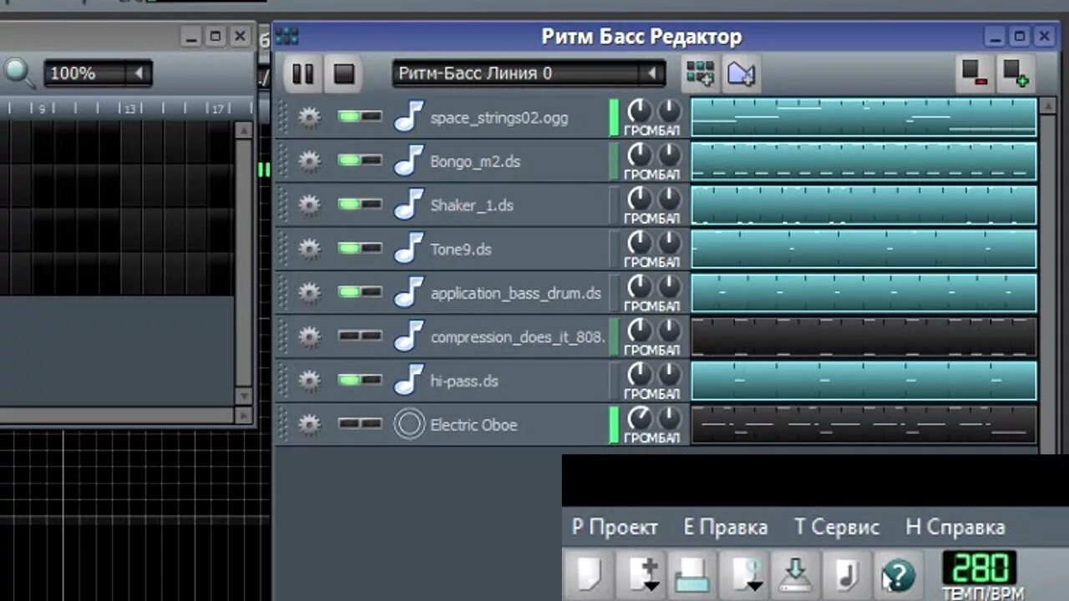Click the add beat/bassline icon
The height and width of the screenshot is (601, 1069).
700,73
